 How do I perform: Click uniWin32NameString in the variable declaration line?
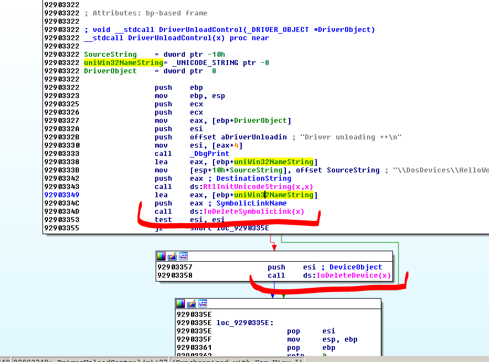tap(123, 63)
